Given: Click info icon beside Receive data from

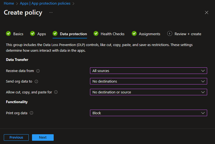Looking at the screenshot, I should [38, 71].
